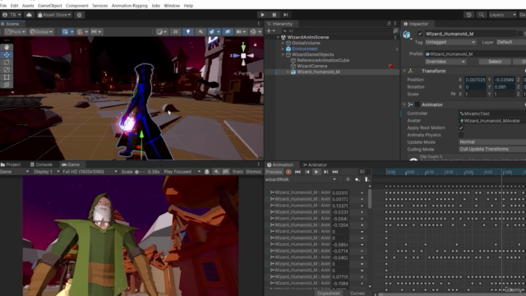
Task: Select the Scale tool
Action: (7, 69)
